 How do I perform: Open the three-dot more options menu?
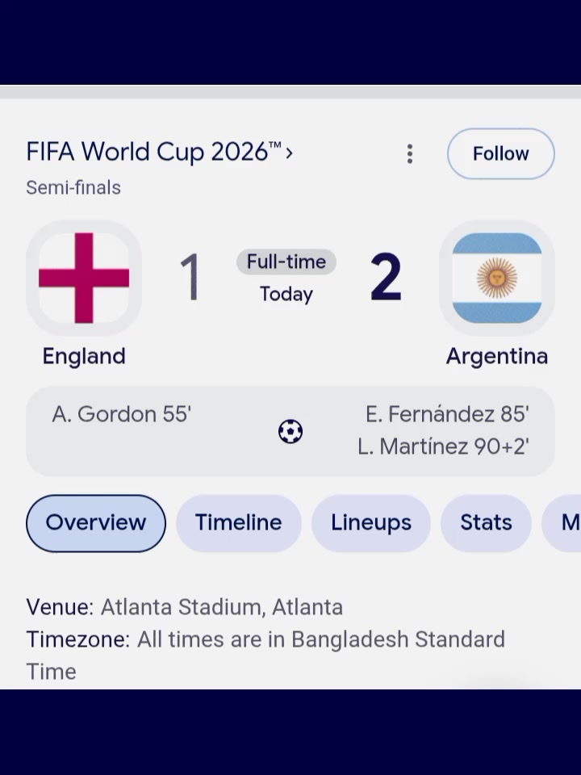point(410,153)
